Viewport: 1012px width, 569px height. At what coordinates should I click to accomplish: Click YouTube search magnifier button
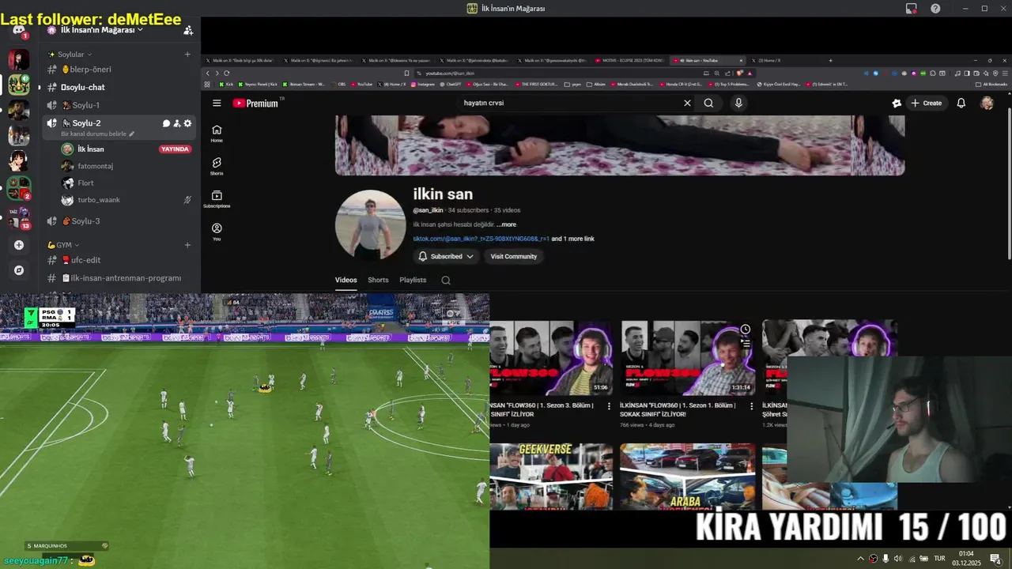(708, 103)
